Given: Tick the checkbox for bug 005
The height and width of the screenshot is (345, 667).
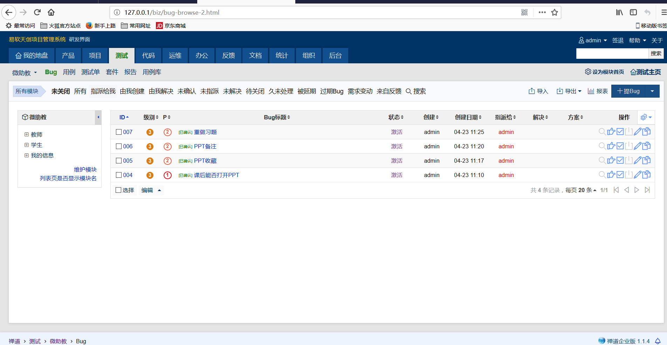Looking at the screenshot, I should coord(119,161).
